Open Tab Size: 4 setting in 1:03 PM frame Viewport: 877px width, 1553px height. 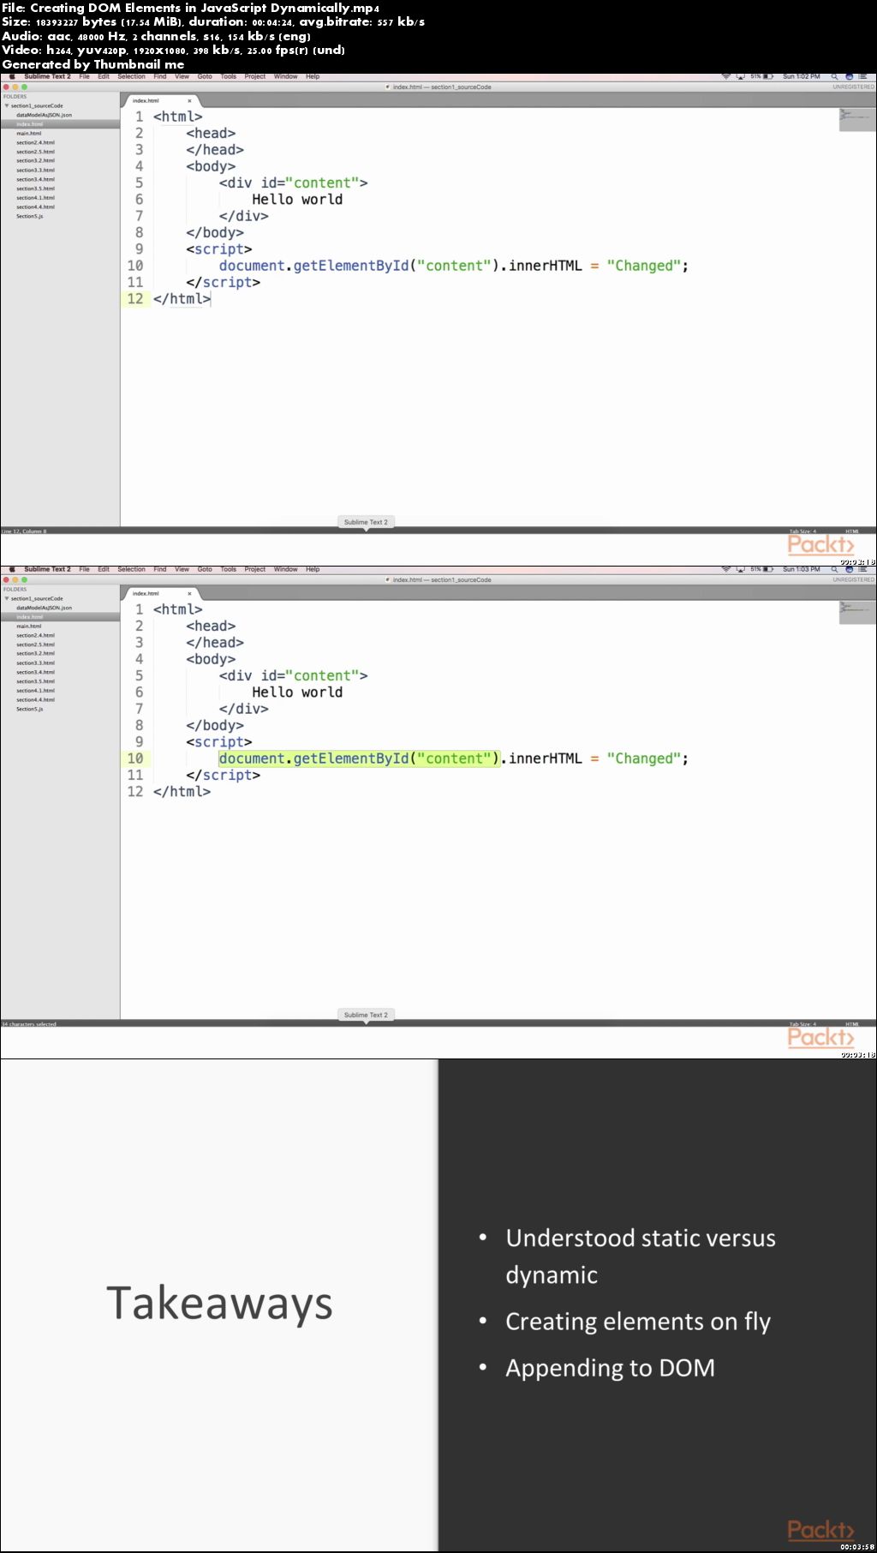click(x=802, y=1024)
